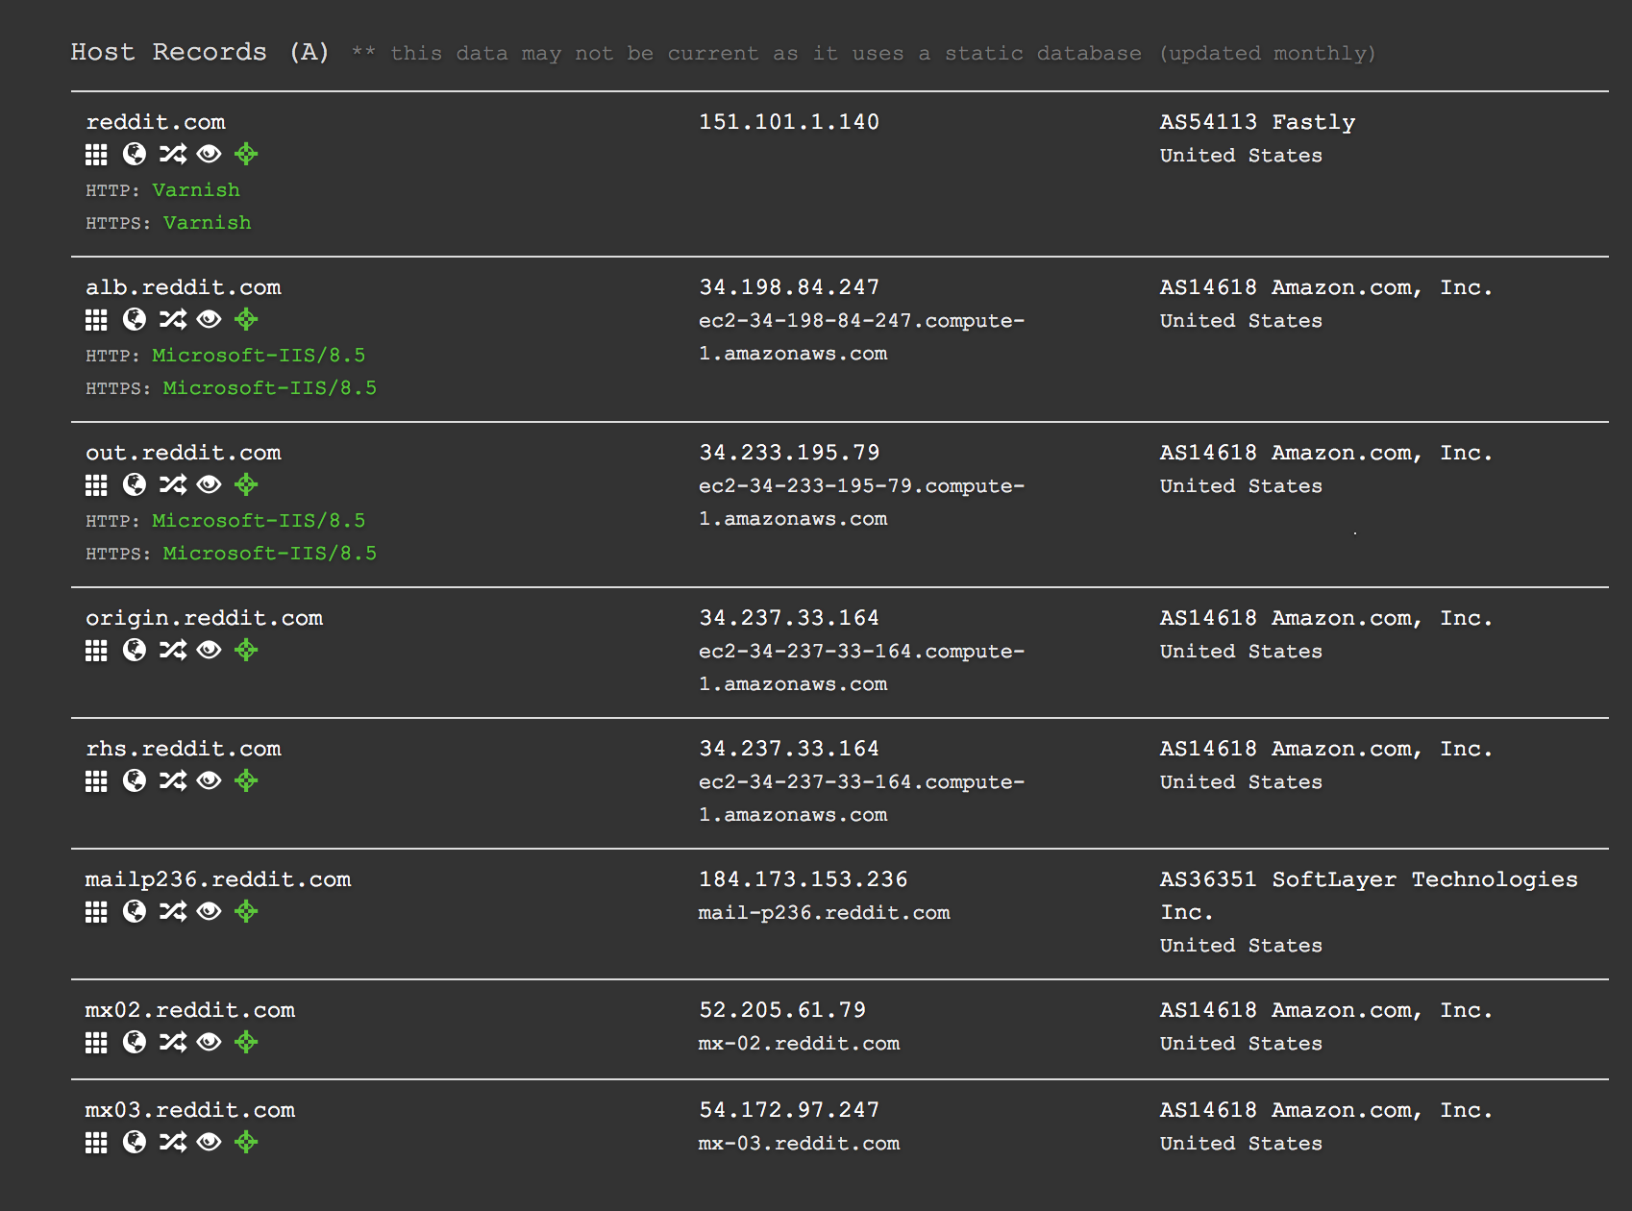The width and height of the screenshot is (1632, 1211).
Task: Click the shuffle arrows icon under mx02.reddit.com
Action: (x=173, y=1042)
